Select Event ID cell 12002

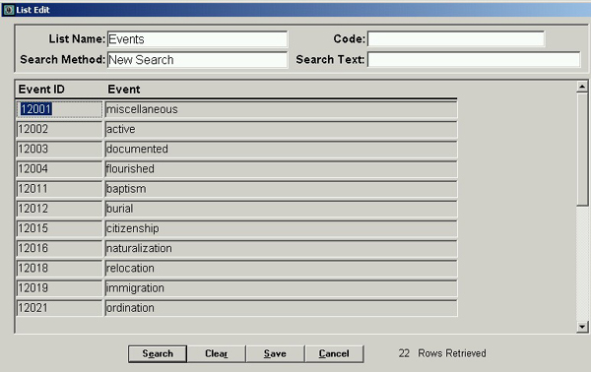coord(59,129)
